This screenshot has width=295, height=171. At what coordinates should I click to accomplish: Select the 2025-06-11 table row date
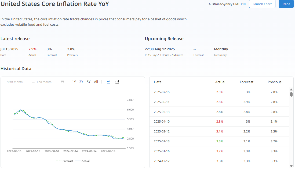click(162, 102)
